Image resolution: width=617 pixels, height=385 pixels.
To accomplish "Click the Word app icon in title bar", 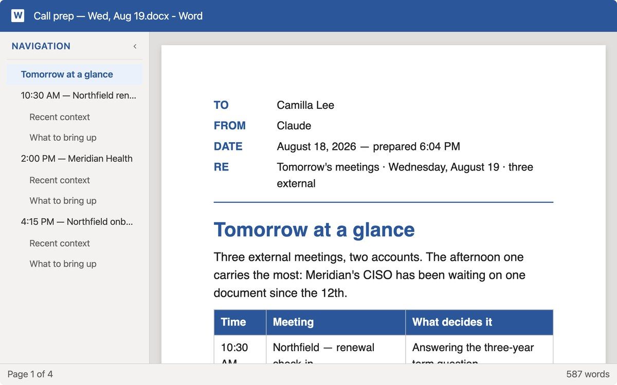I will tap(17, 16).
